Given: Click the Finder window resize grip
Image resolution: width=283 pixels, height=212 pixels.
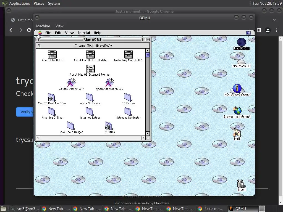Looking at the screenshot, I should click(x=148, y=138).
